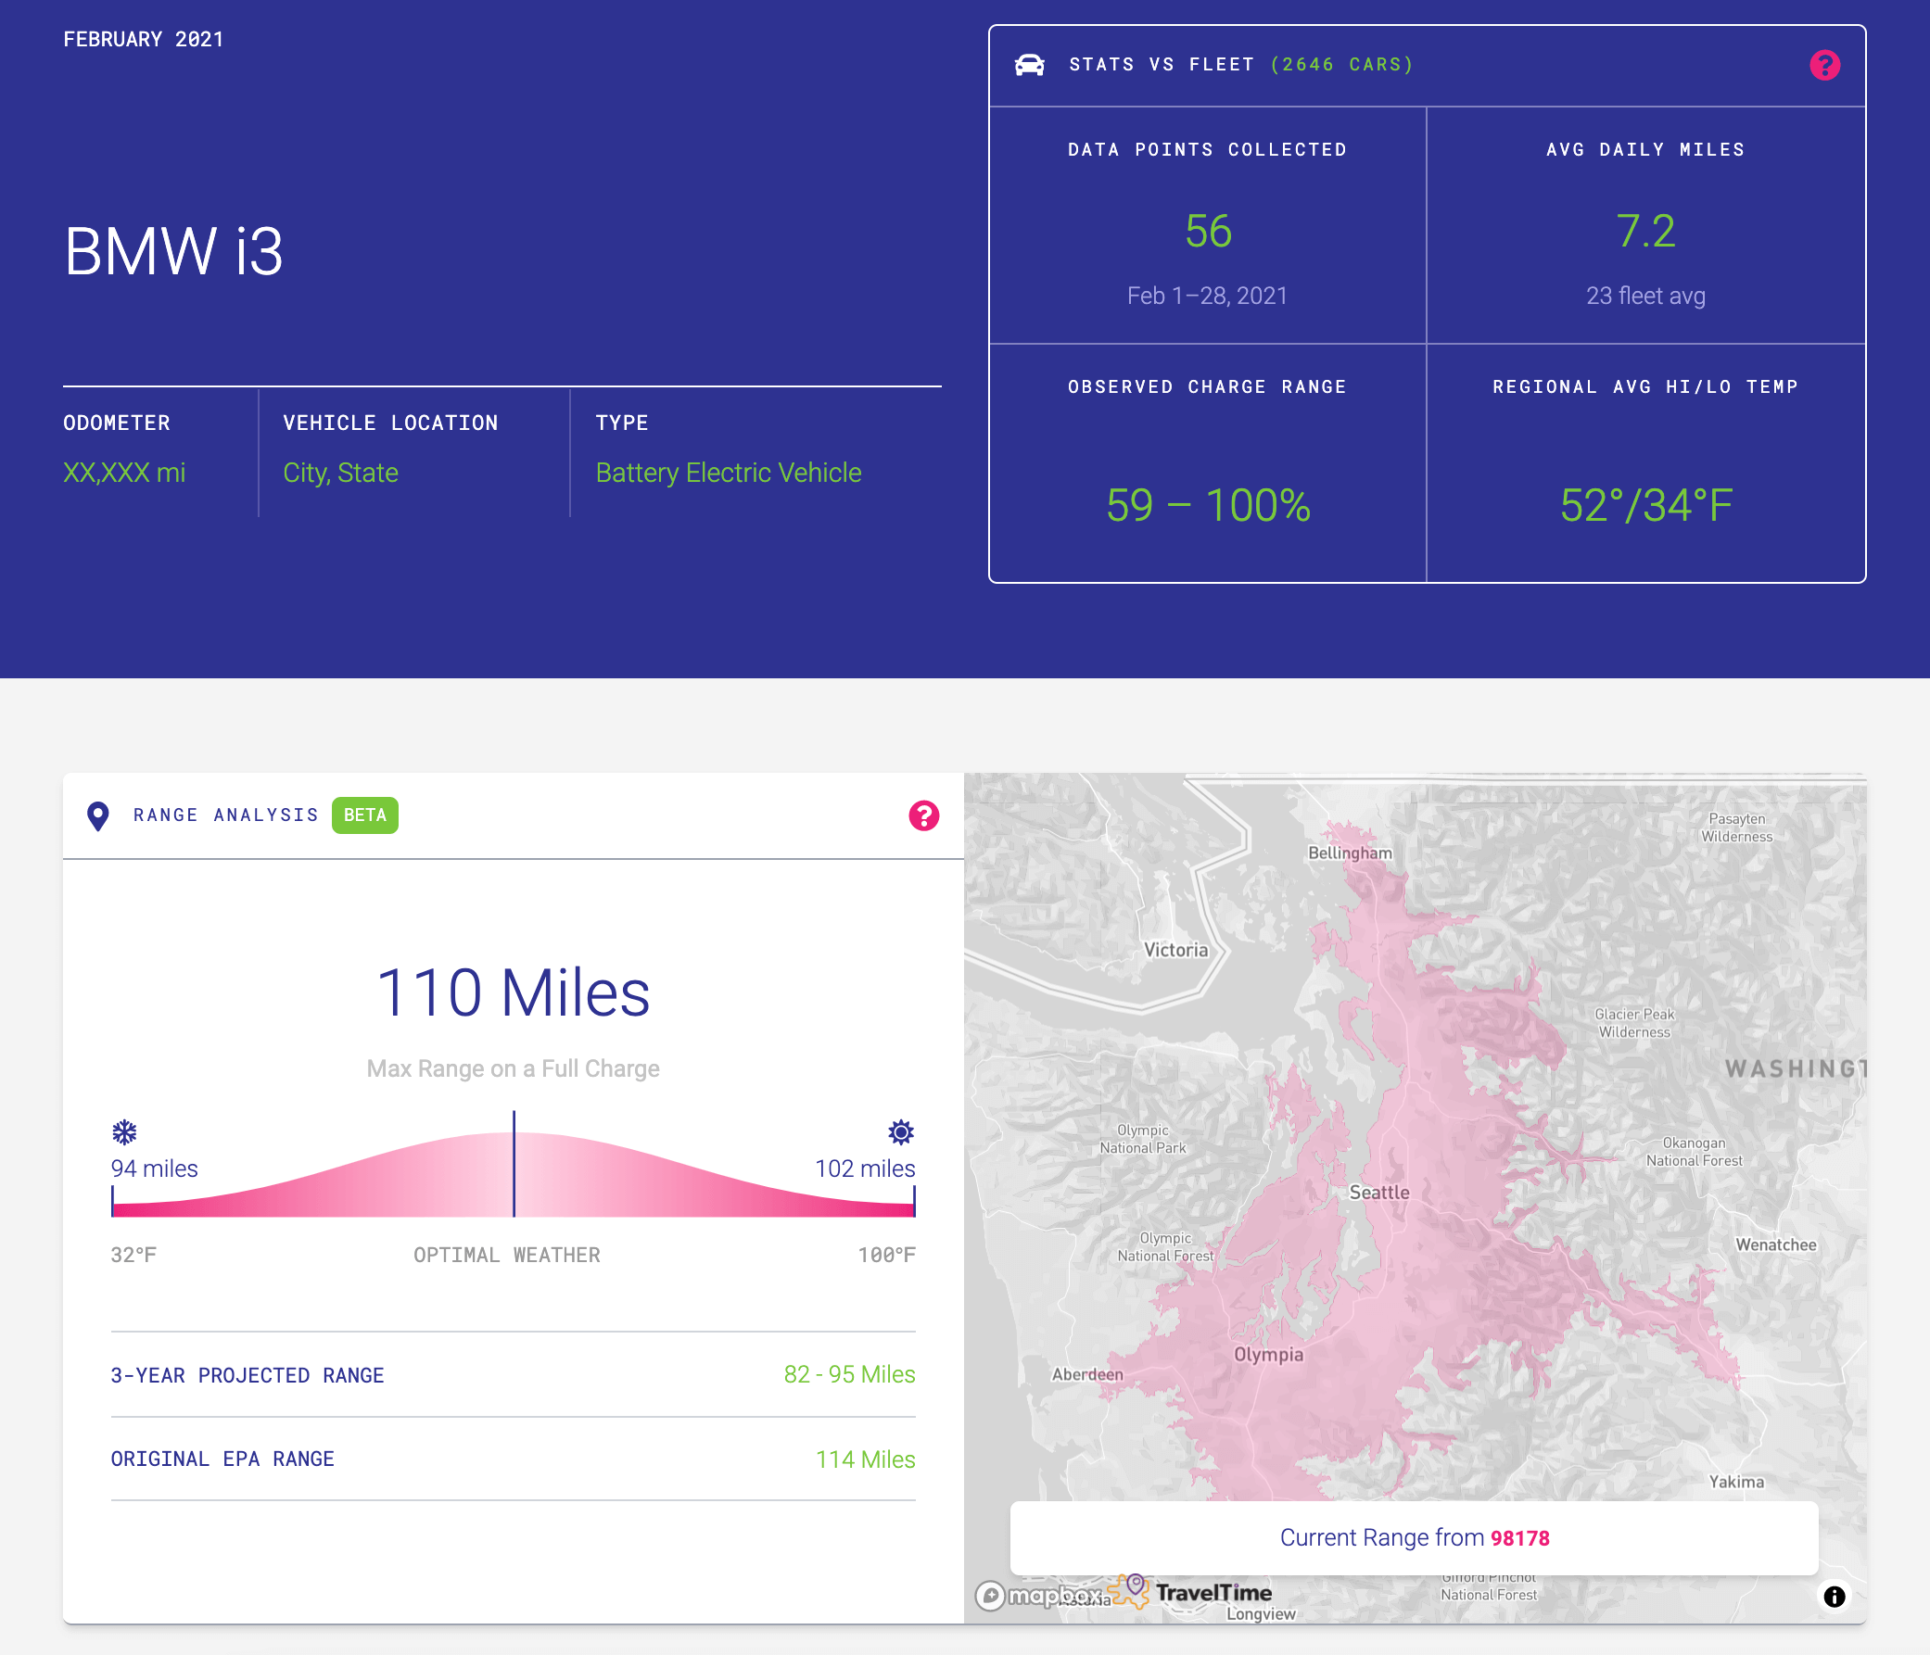Click the 23 fleet avg text
1930x1655 pixels.
(x=1646, y=297)
